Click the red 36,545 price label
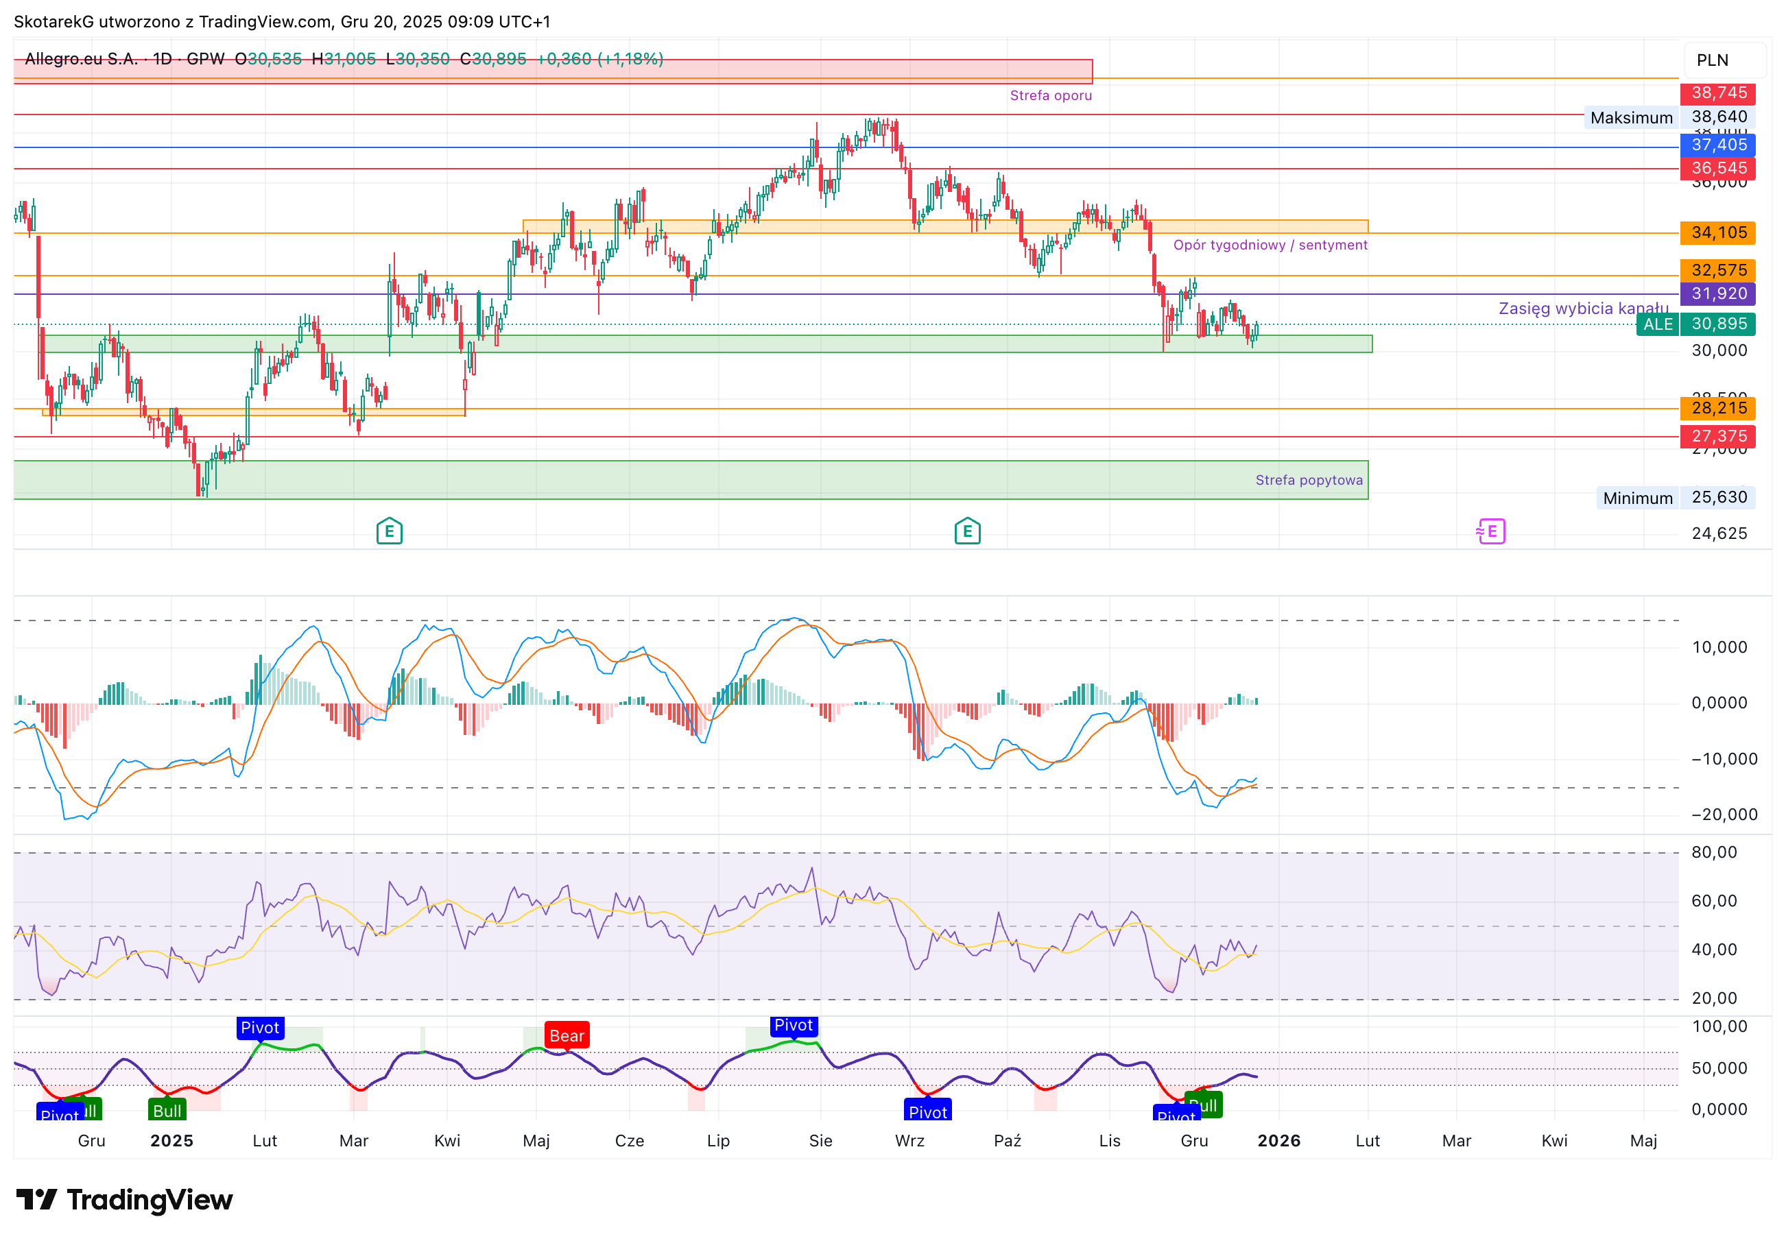The image size is (1786, 1241). click(1717, 168)
